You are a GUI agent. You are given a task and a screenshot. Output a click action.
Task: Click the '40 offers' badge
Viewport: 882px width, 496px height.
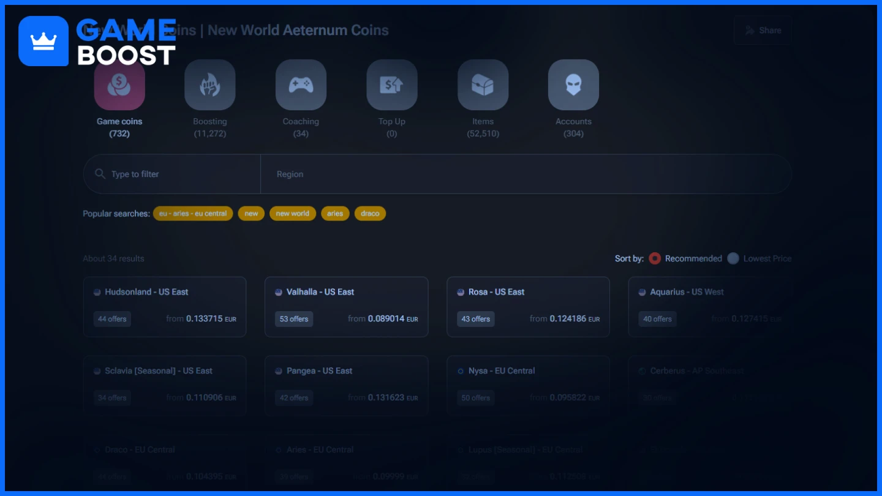pyautogui.click(x=658, y=319)
